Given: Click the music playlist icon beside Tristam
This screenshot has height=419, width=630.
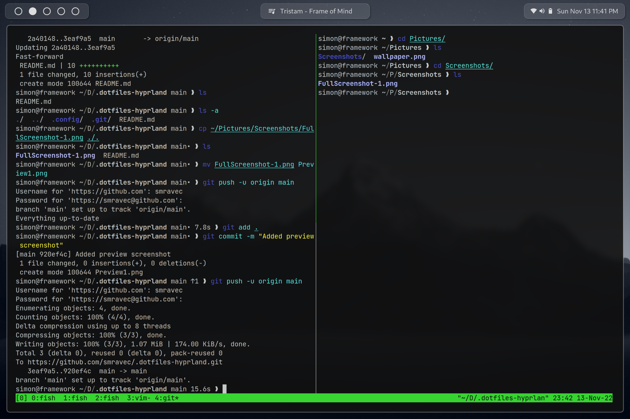Looking at the screenshot, I should coord(272,11).
